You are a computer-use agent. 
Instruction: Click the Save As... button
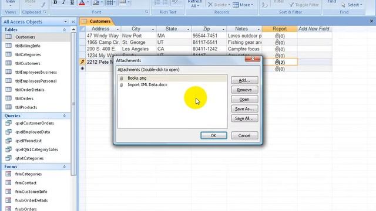click(244, 109)
